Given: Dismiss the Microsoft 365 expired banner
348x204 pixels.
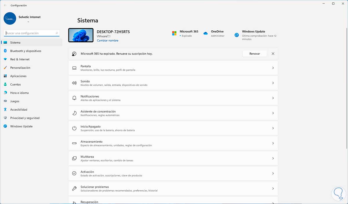Looking at the screenshot, I should coord(273,54).
